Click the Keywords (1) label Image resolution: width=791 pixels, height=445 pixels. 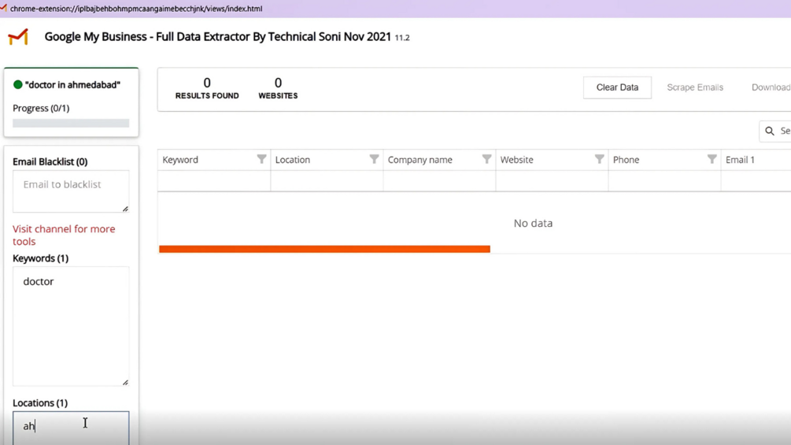[x=40, y=258]
